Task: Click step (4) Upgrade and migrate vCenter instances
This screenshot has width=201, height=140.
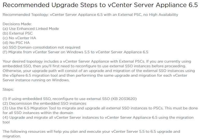Action: coord(98,120)
